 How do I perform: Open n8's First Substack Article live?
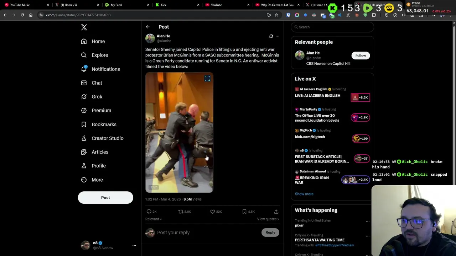tap(332, 156)
